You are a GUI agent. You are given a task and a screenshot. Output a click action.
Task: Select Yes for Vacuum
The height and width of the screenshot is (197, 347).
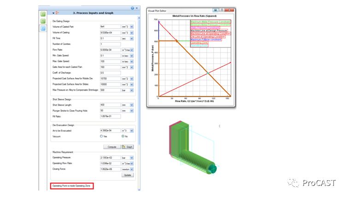(x=101, y=136)
